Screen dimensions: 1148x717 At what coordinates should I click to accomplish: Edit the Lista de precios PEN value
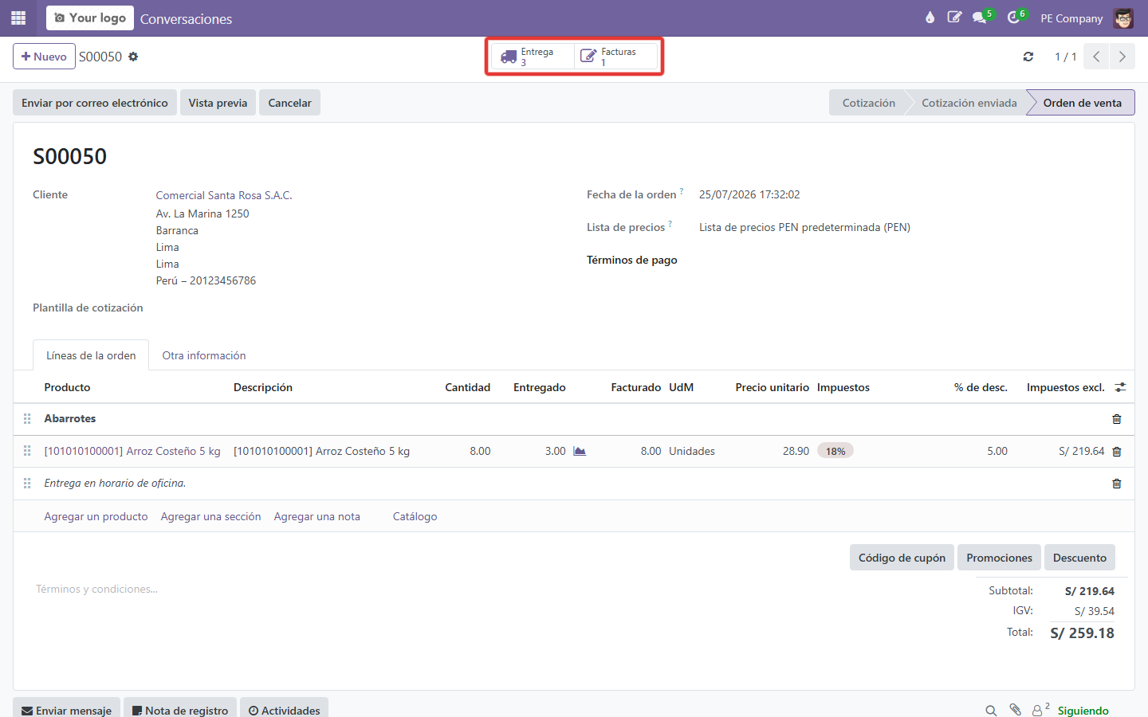pos(804,227)
